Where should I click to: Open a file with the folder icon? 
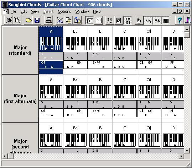[28, 20]
